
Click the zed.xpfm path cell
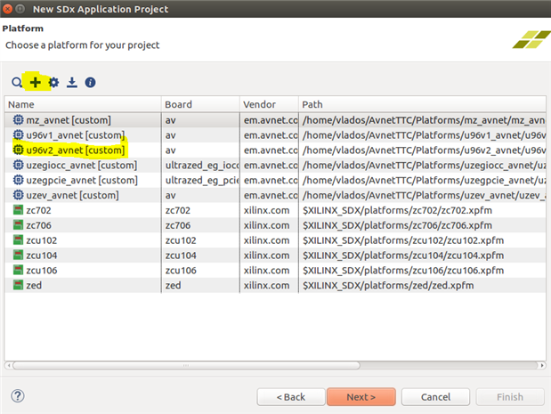point(423,286)
